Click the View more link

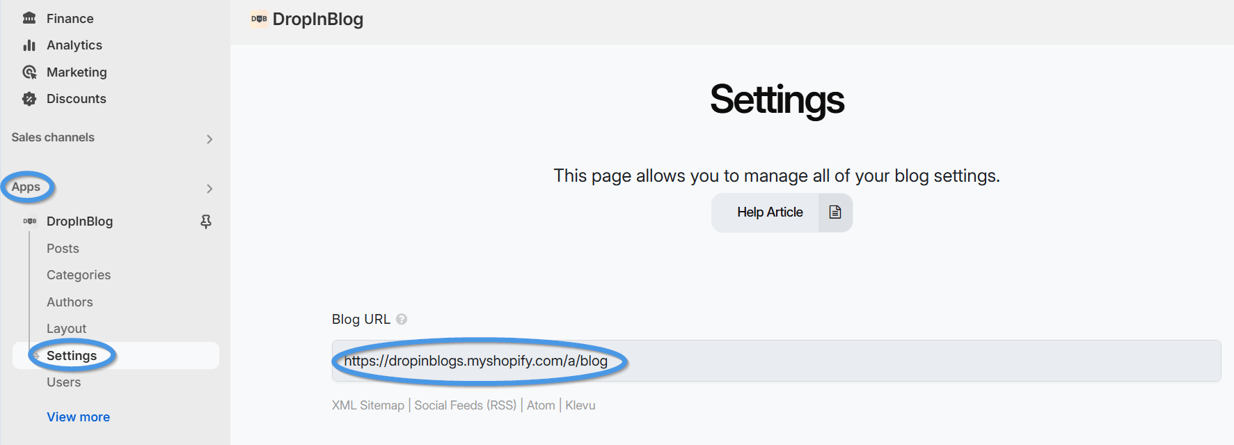click(x=78, y=417)
